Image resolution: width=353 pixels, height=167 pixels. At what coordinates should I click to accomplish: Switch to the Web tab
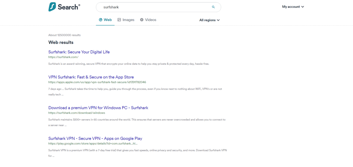point(105,20)
